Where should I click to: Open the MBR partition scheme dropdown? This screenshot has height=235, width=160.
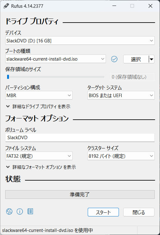(x=39, y=95)
